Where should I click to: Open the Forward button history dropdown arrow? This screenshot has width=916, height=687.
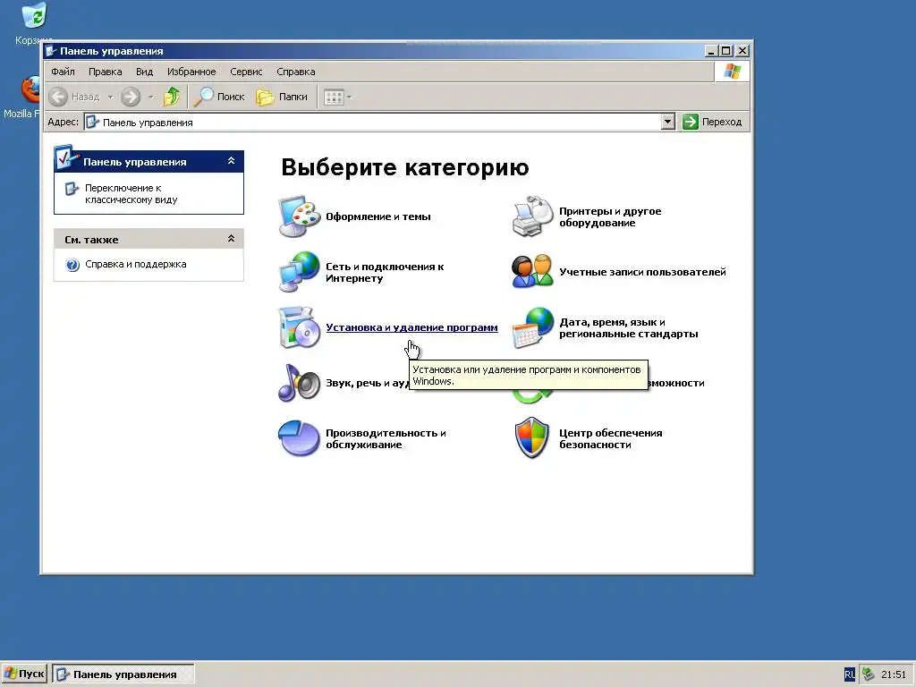[150, 97]
